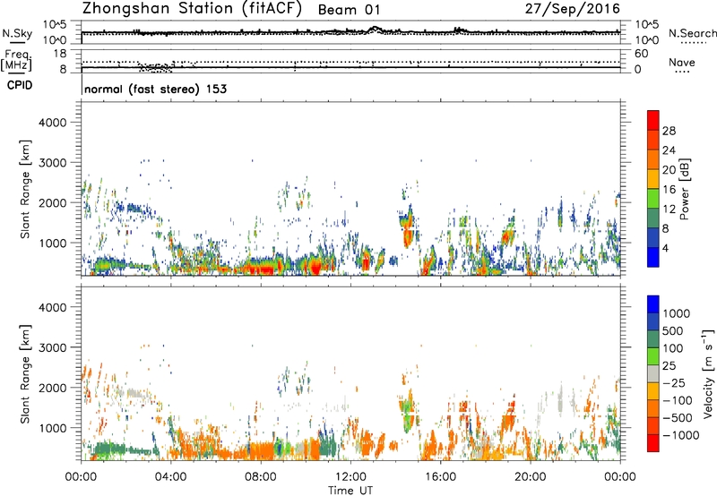717x496 pixels.
Task: Click the 'Nave' legend label
Action: click(x=681, y=62)
